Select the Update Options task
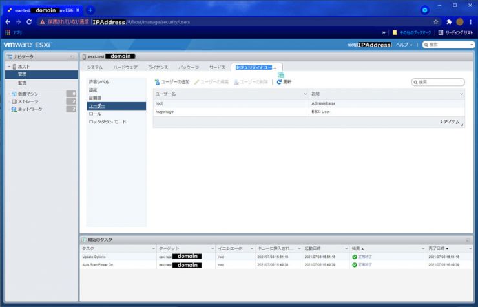This screenshot has height=307, width=478. pyautogui.click(x=276, y=257)
